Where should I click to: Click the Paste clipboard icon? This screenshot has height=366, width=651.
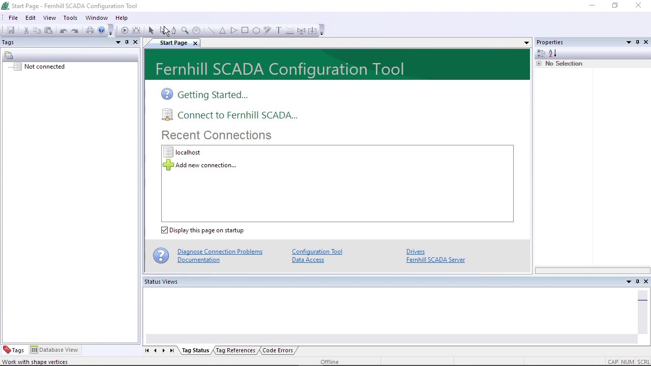coord(48,30)
